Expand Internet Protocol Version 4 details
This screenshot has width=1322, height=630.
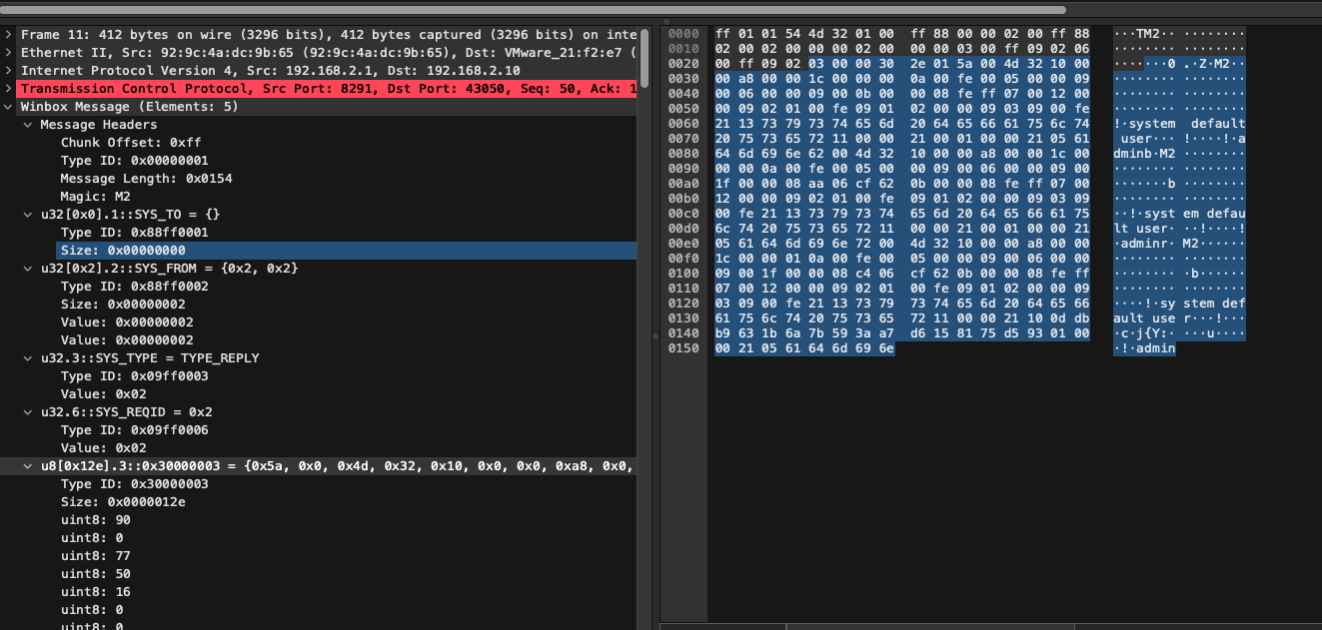click(8, 70)
